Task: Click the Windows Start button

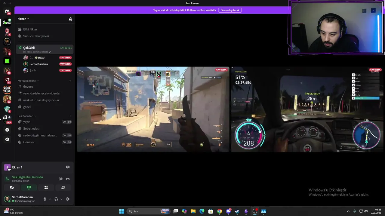Action: (122, 211)
